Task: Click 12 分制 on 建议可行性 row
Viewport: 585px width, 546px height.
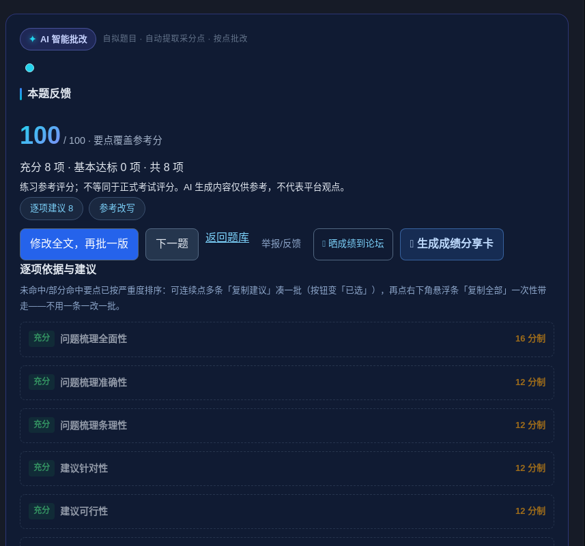Action: pyautogui.click(x=530, y=511)
